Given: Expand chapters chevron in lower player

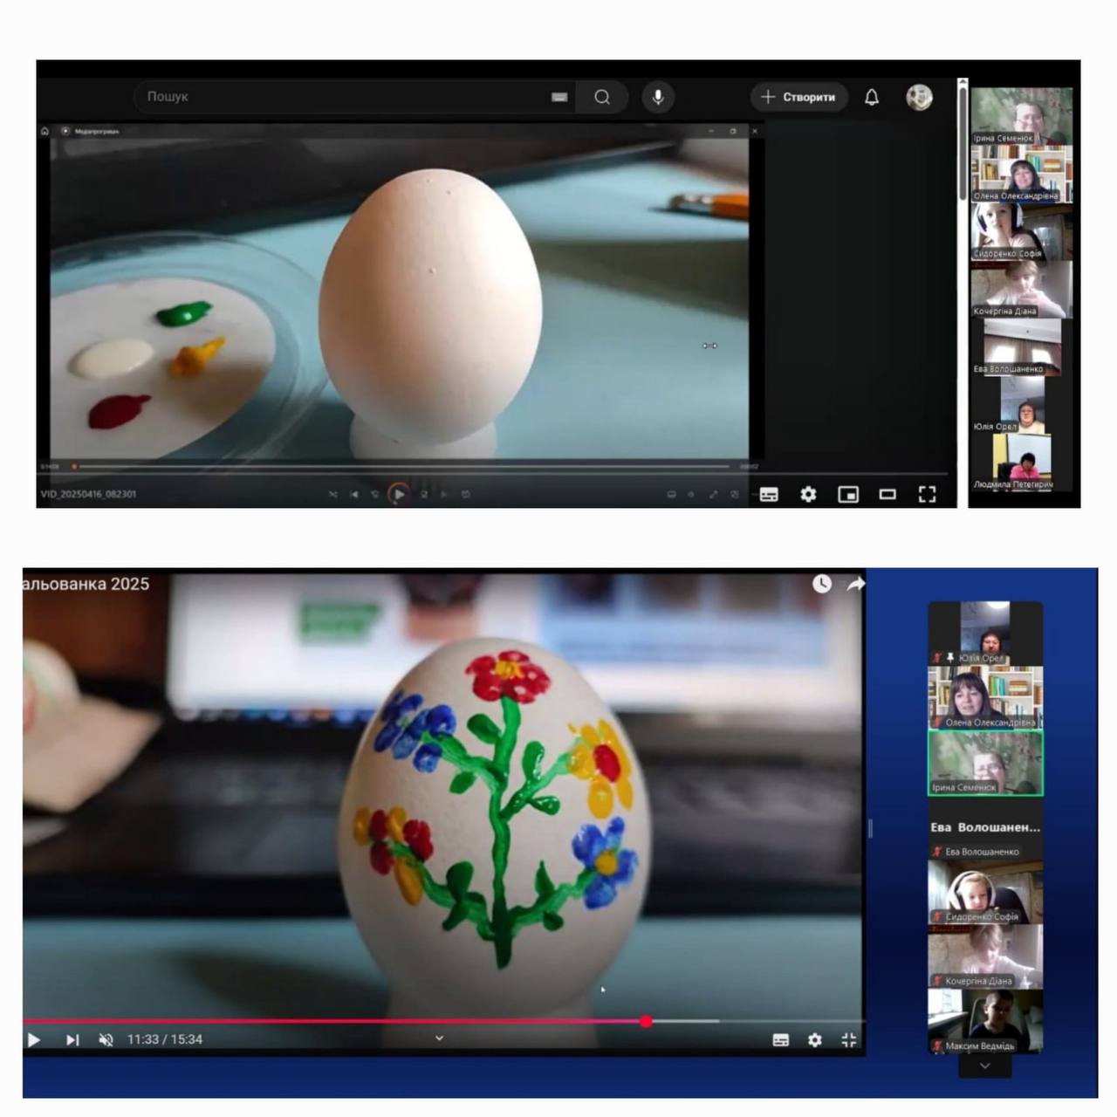Looking at the screenshot, I should point(439,1038).
